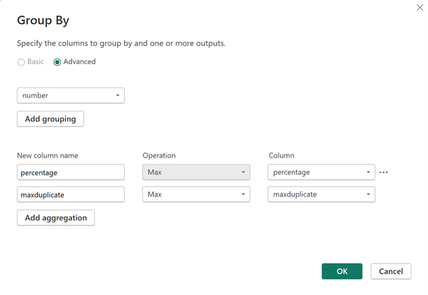Focus the 'maxduplicate' new column name field

[70, 194]
